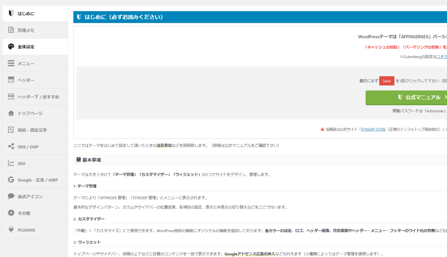The width and height of the screenshot is (447, 257).
Task: Click the 基本事項 section heading
Action: click(x=92, y=160)
